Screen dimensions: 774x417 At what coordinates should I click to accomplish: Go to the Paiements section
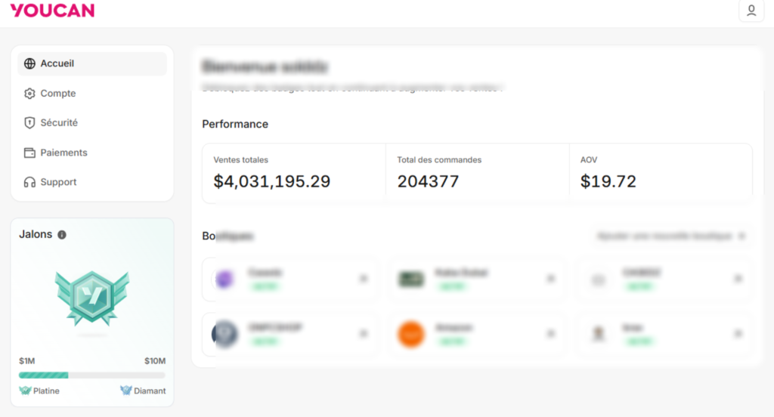click(63, 153)
